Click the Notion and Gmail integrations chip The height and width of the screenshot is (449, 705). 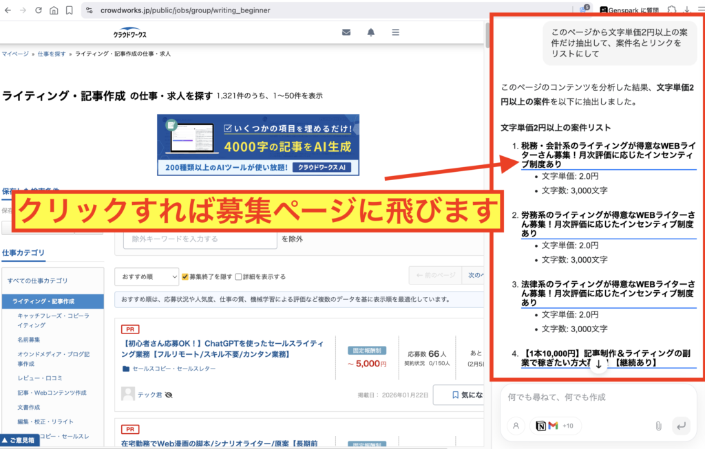tap(556, 426)
